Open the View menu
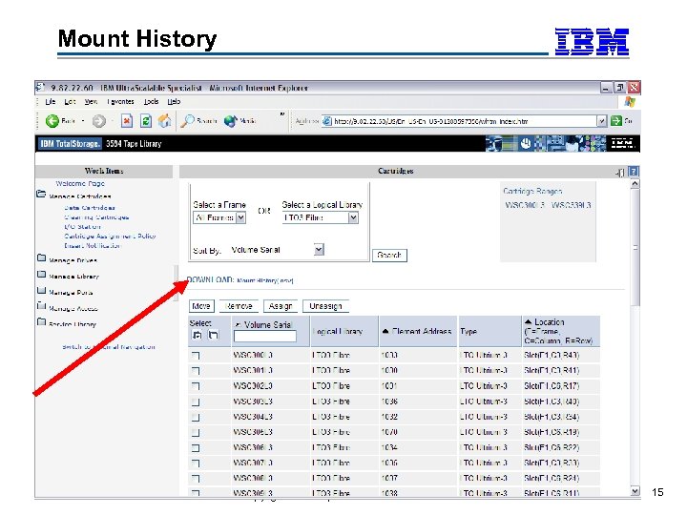 click(x=92, y=102)
